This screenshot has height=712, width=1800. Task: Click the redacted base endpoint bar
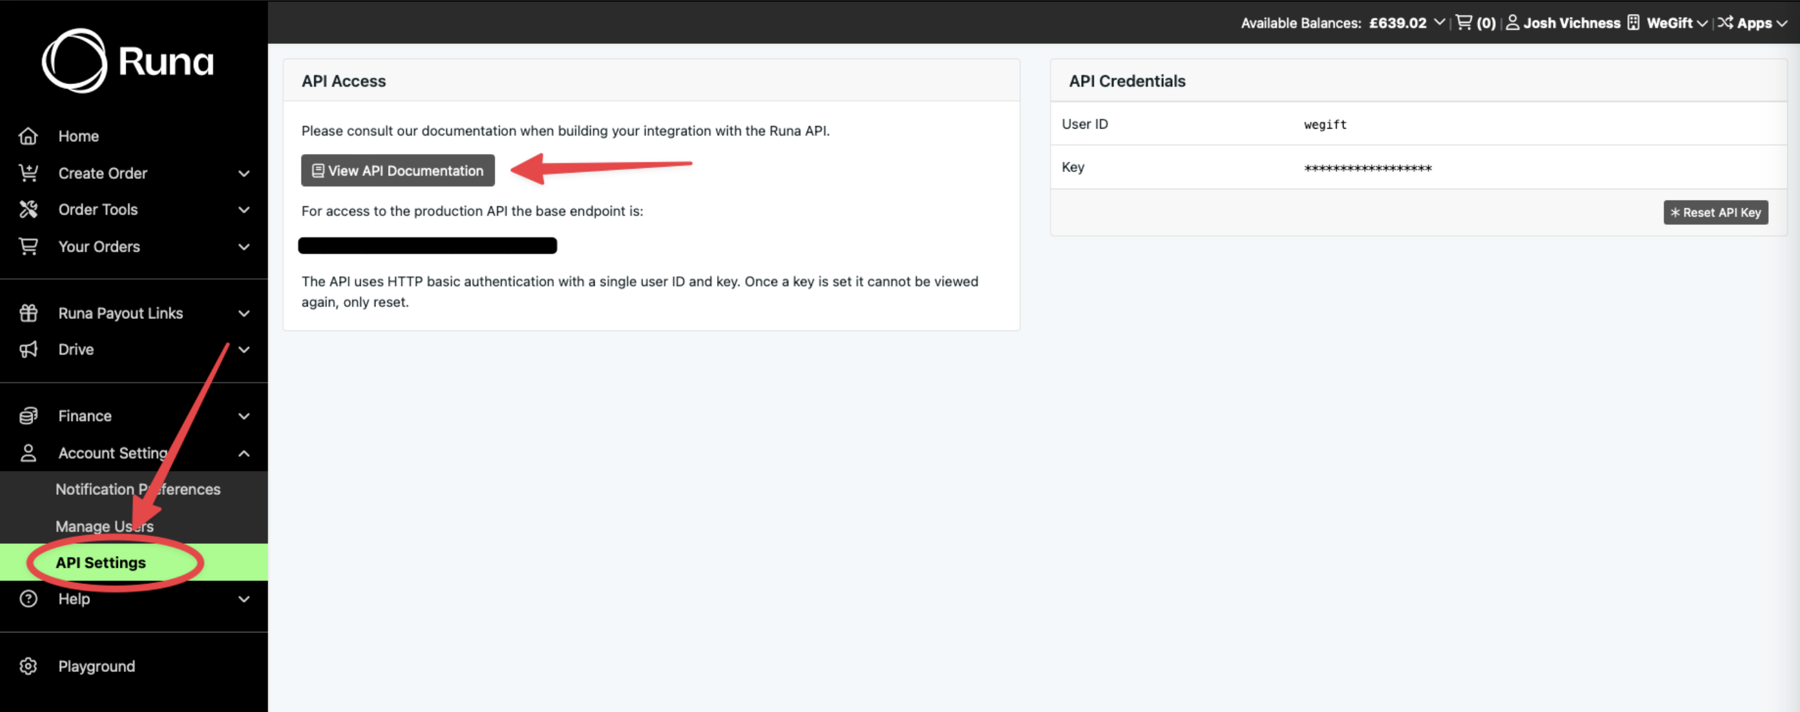coord(427,245)
